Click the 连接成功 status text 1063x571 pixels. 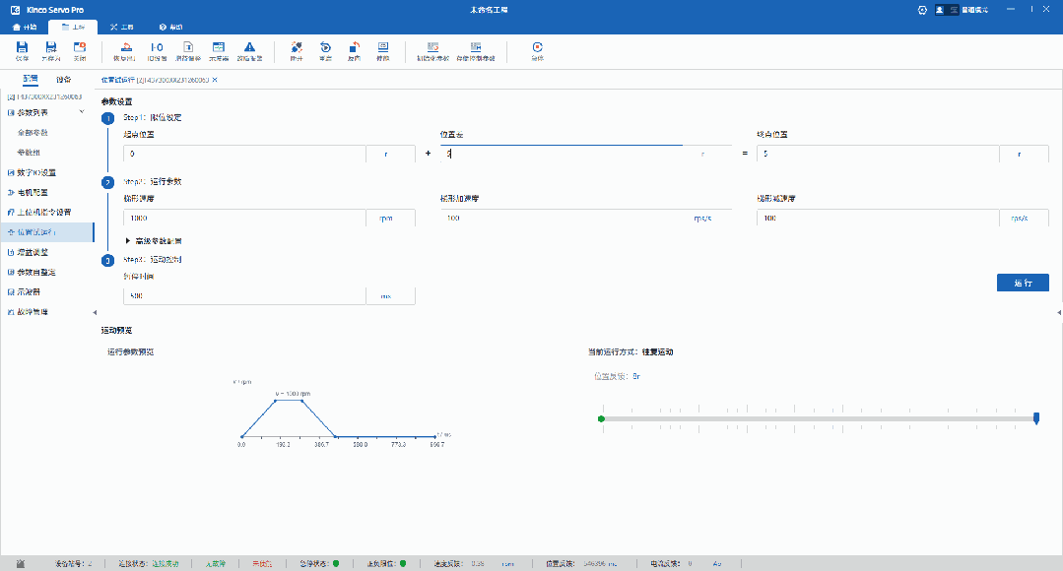tap(166, 563)
